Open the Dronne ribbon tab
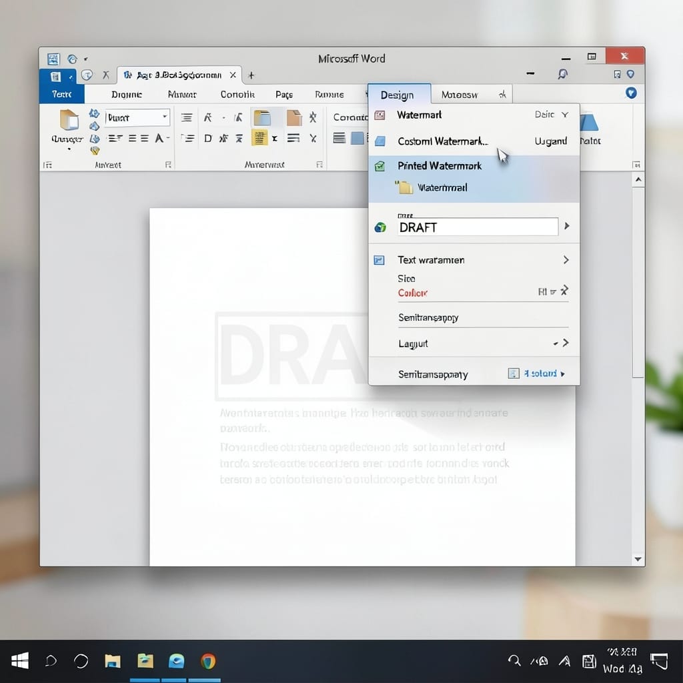This screenshot has width=683, height=683. click(x=126, y=95)
